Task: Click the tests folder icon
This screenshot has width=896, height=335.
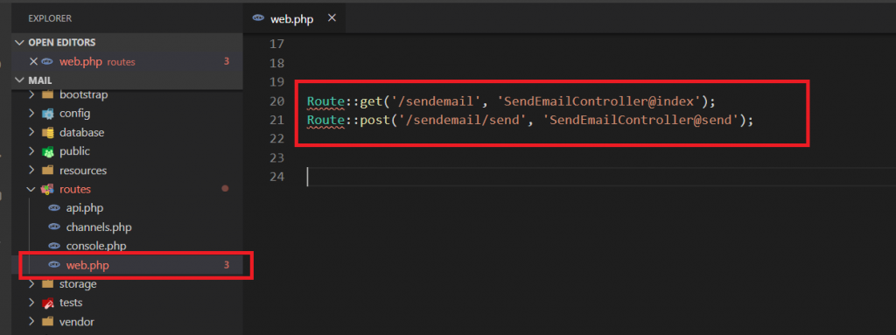Action: (48, 303)
